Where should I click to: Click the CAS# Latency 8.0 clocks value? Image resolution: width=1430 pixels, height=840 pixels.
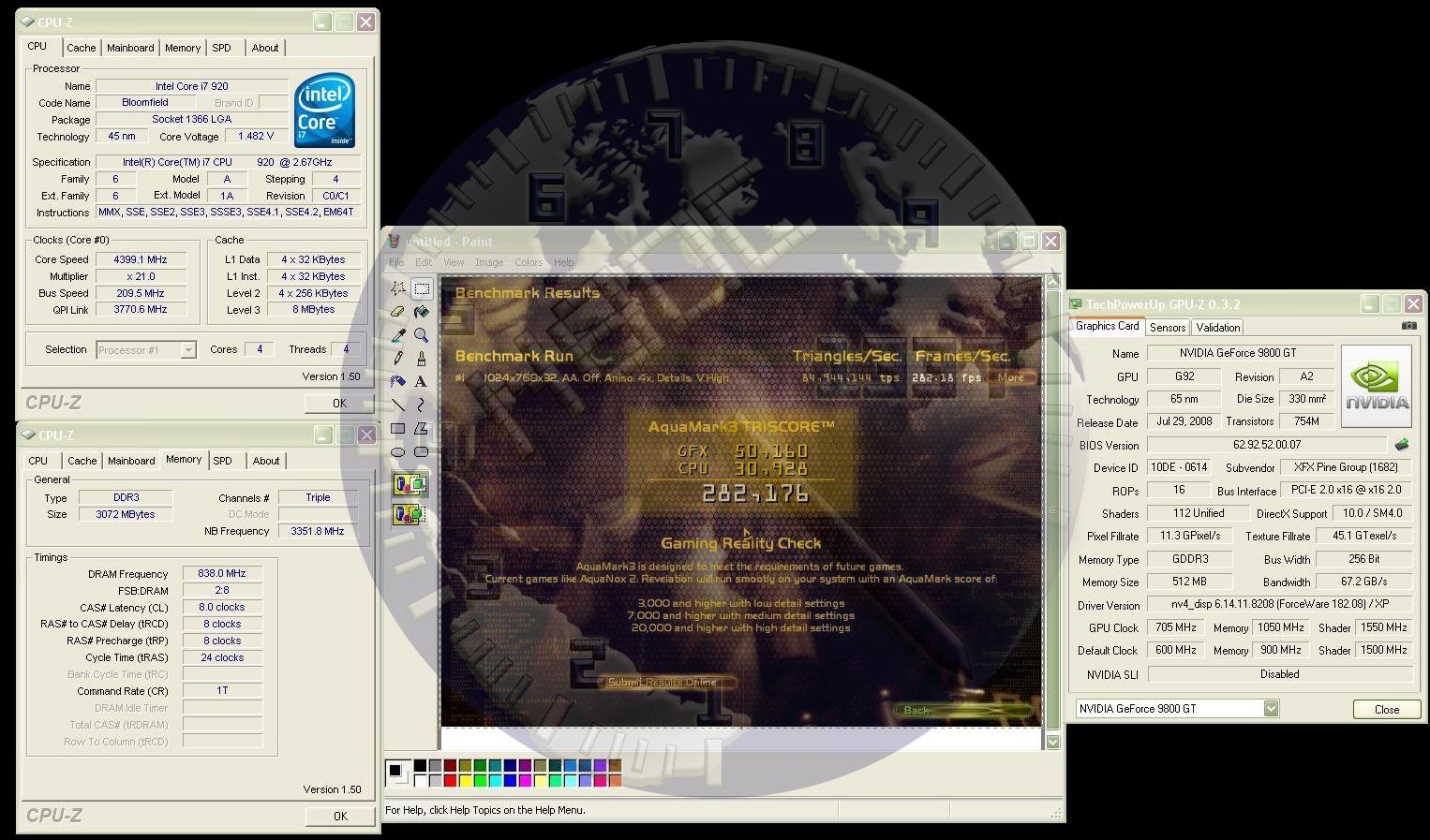point(222,607)
